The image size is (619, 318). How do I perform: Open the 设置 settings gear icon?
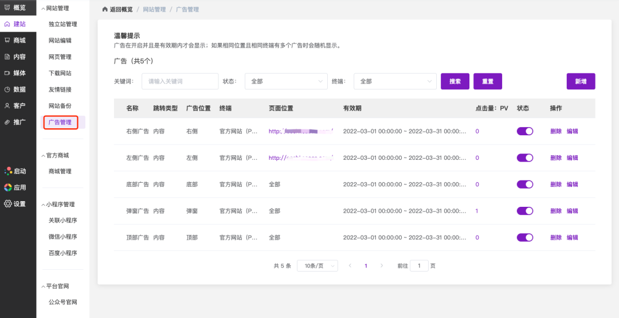(7, 203)
